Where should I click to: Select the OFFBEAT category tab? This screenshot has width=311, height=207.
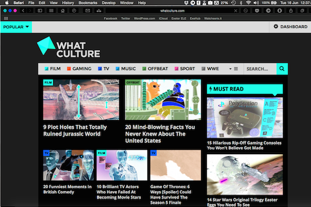(x=155, y=69)
